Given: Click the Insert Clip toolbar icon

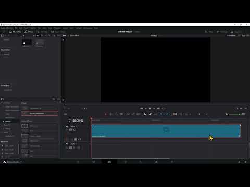Looking at the screenshot, I should point(128,114).
